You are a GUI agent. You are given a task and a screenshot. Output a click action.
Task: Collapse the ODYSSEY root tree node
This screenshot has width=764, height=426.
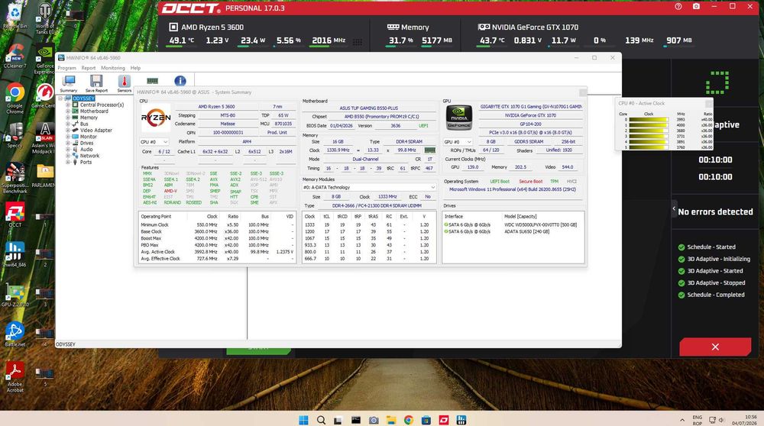(60, 98)
